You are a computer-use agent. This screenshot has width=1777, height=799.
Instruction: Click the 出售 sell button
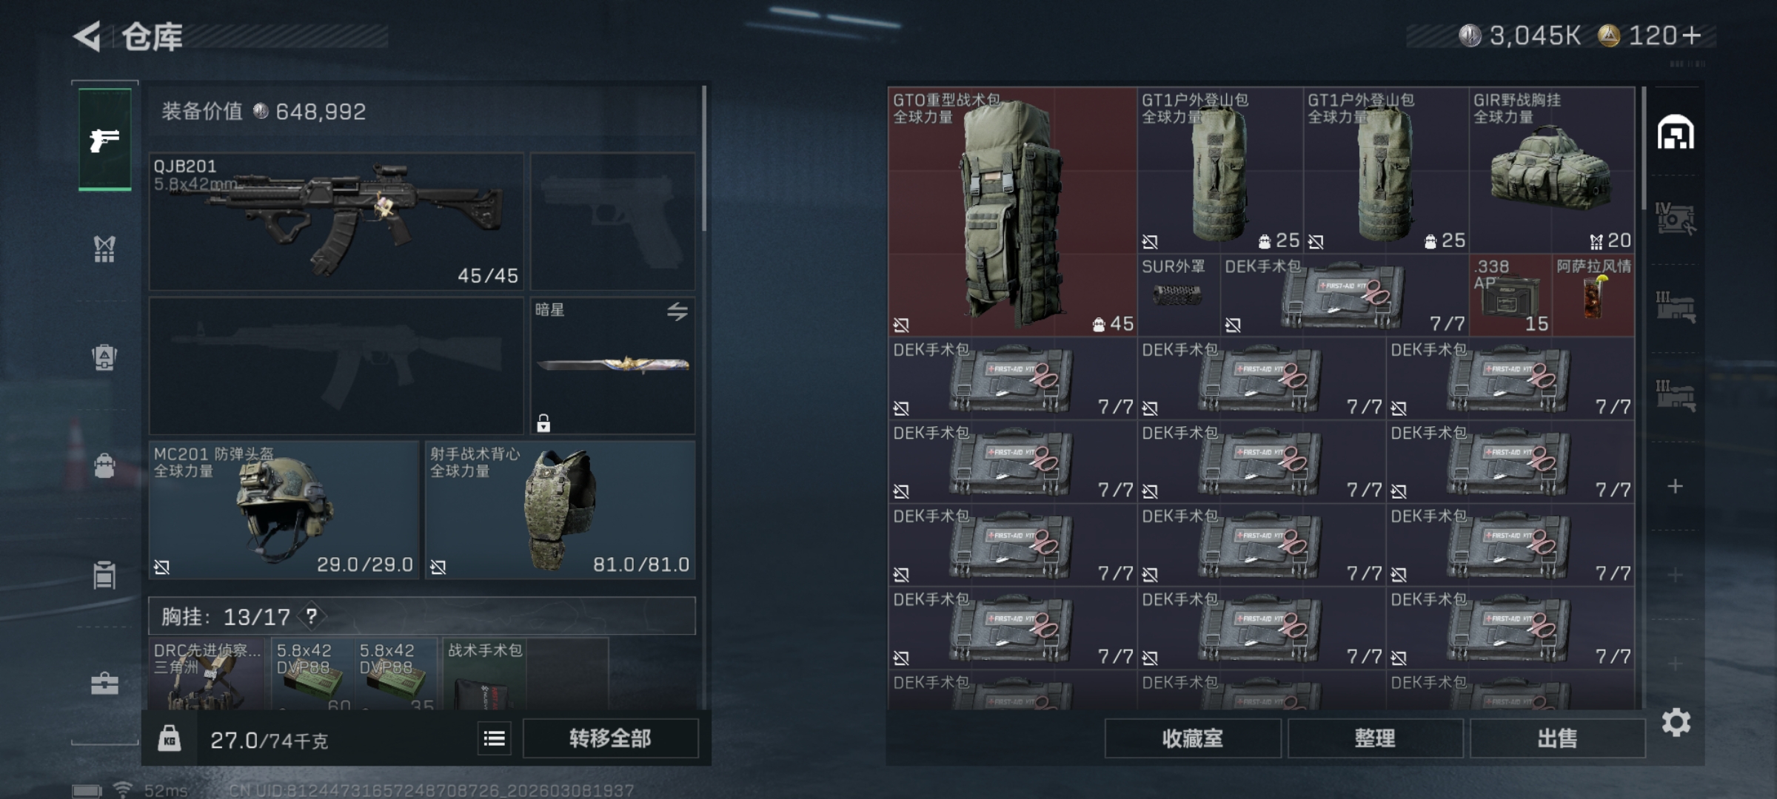pos(1557,738)
